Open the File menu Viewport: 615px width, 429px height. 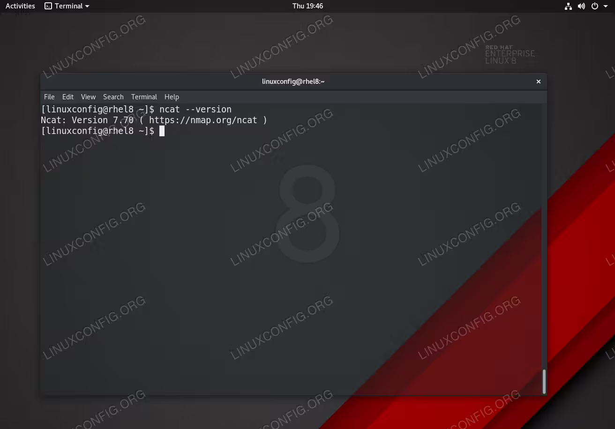(x=49, y=97)
